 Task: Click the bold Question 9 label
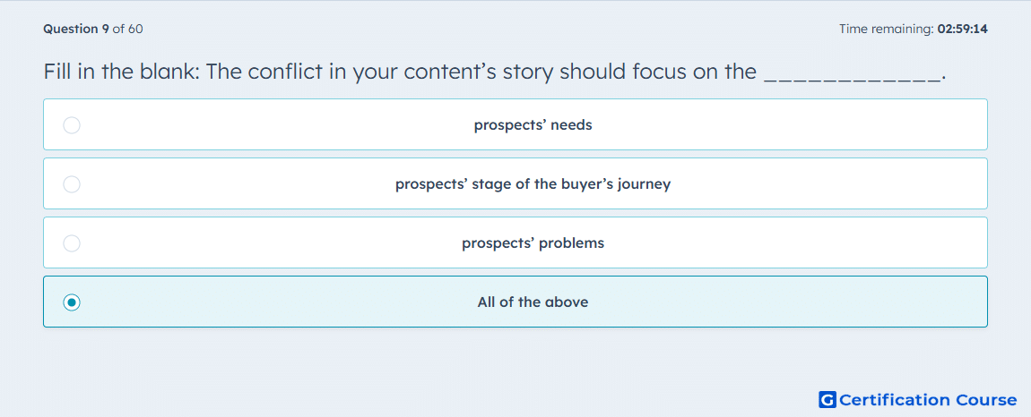point(76,29)
